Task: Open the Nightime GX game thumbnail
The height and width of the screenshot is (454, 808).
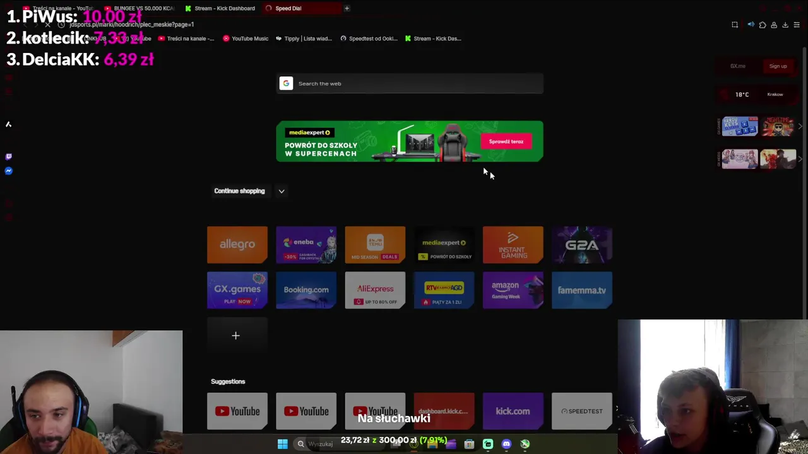Action: [778, 127]
